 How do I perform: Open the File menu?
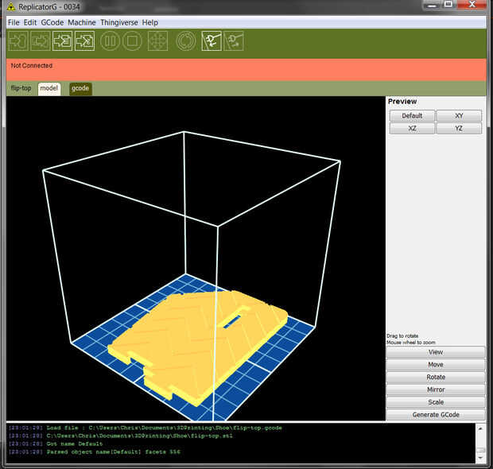(x=14, y=22)
